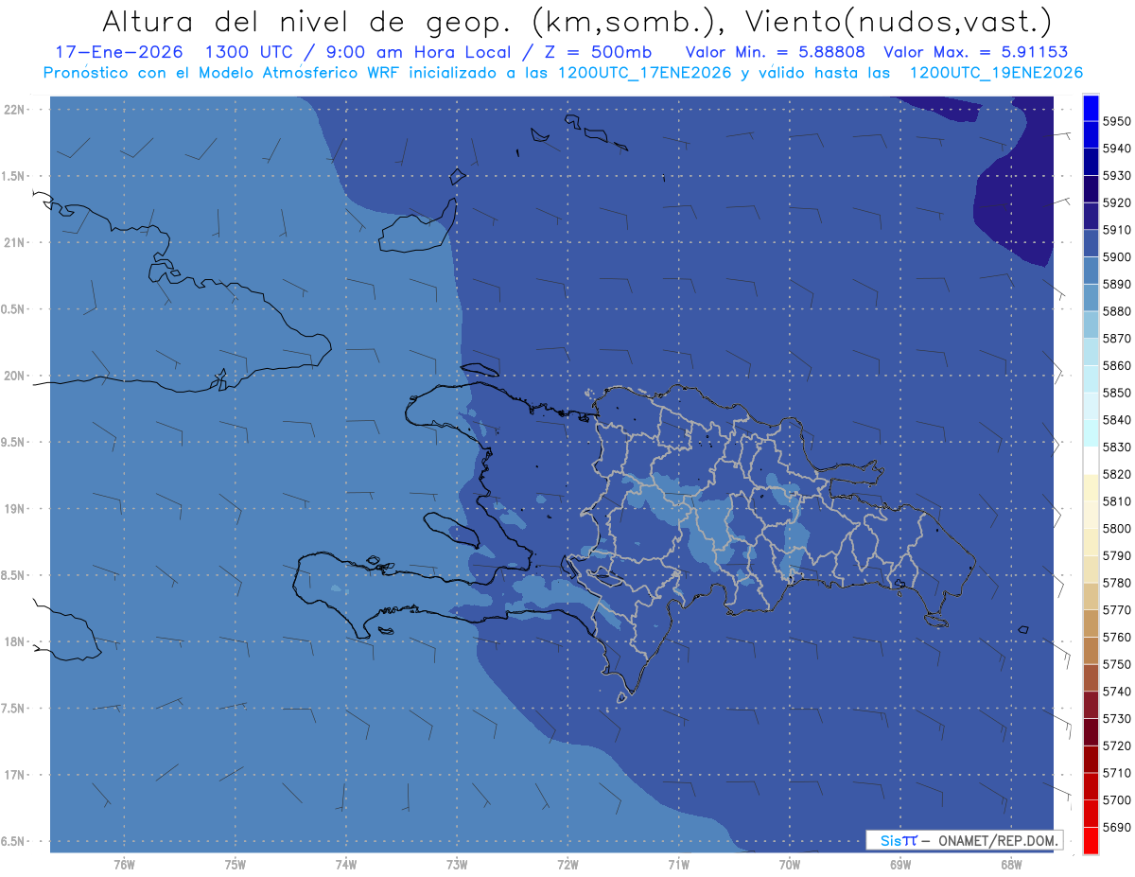The height and width of the screenshot is (877, 1135).
Task: Click the legend value 5820
Action: click(1116, 474)
